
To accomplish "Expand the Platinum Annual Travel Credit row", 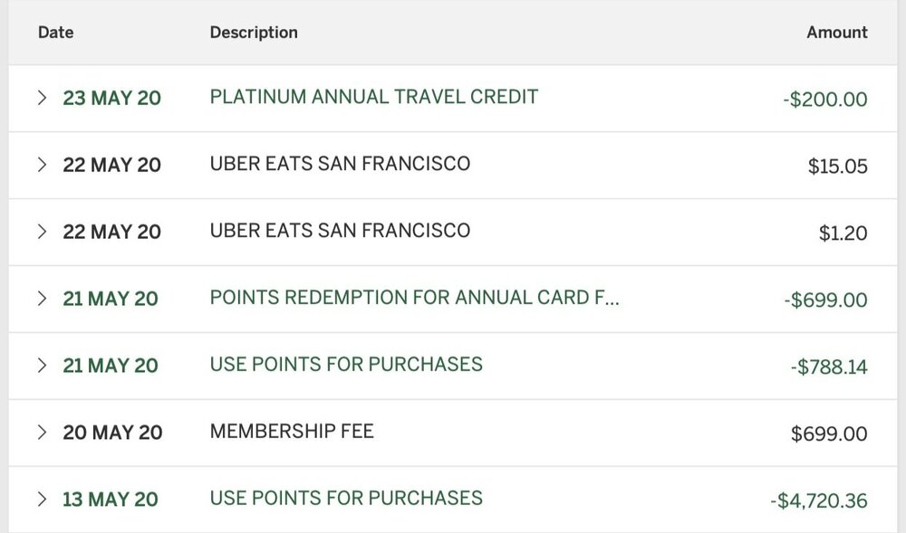I will tap(41, 99).
